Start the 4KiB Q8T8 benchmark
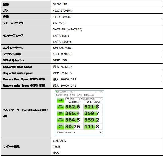164x156 pixels. [60, 113]
